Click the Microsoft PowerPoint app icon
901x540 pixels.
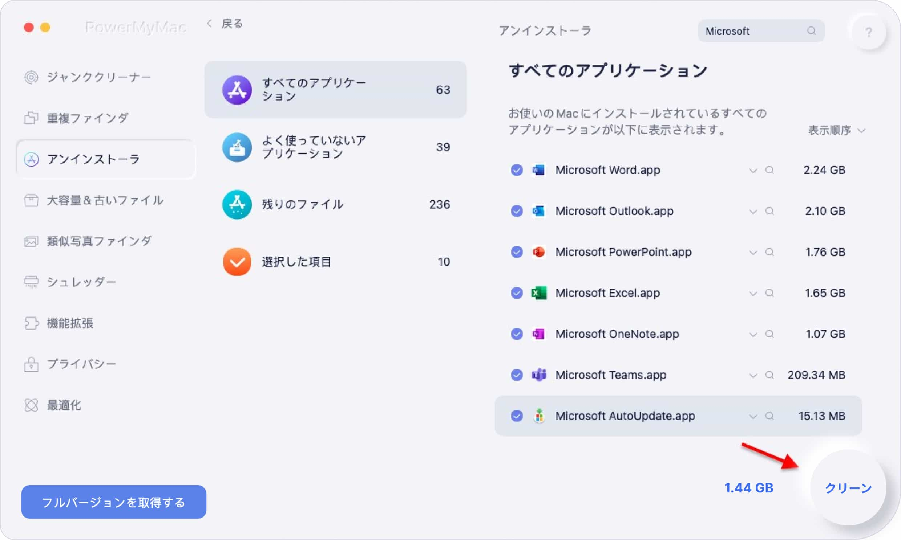[x=539, y=252]
